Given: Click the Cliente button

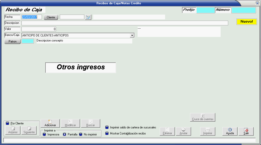Looking at the screenshot, I should (x=51, y=17).
